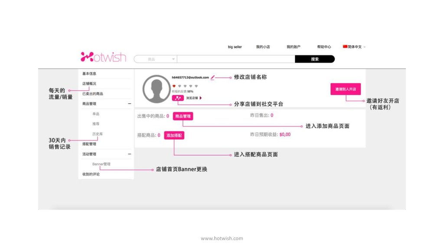Click into the search text field
444x249 pixels.
(236, 59)
